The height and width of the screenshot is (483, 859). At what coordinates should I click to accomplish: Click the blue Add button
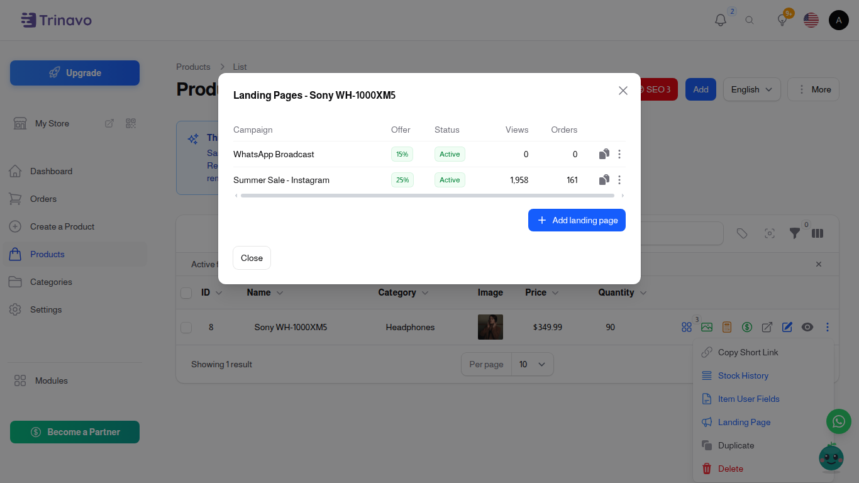(x=701, y=89)
